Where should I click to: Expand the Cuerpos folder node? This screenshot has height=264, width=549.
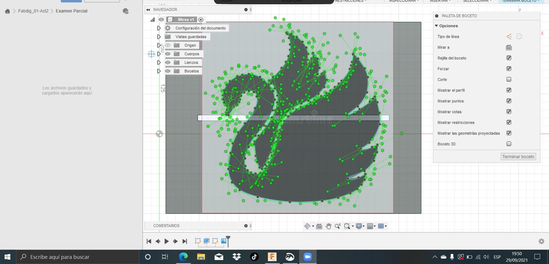coord(159,54)
